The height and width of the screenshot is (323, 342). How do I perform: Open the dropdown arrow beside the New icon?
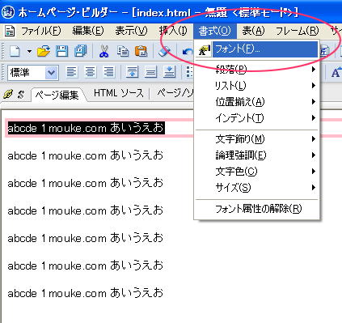tap(29, 51)
